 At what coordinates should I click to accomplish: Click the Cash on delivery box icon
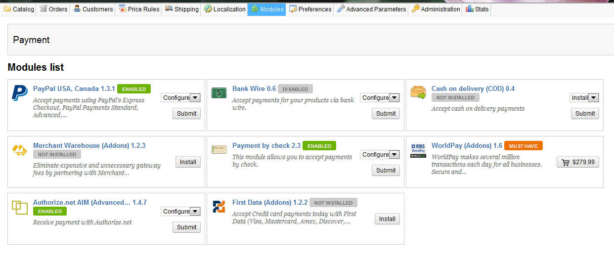click(x=418, y=92)
